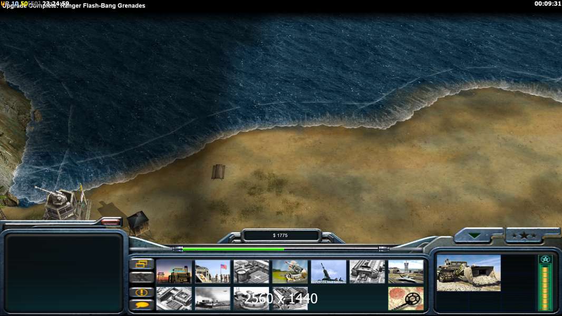Select the Barracks build icon with flag
This screenshot has width=562, height=316.
click(213, 272)
